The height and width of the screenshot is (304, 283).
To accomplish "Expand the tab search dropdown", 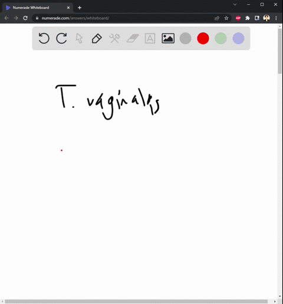I will point(235,5).
